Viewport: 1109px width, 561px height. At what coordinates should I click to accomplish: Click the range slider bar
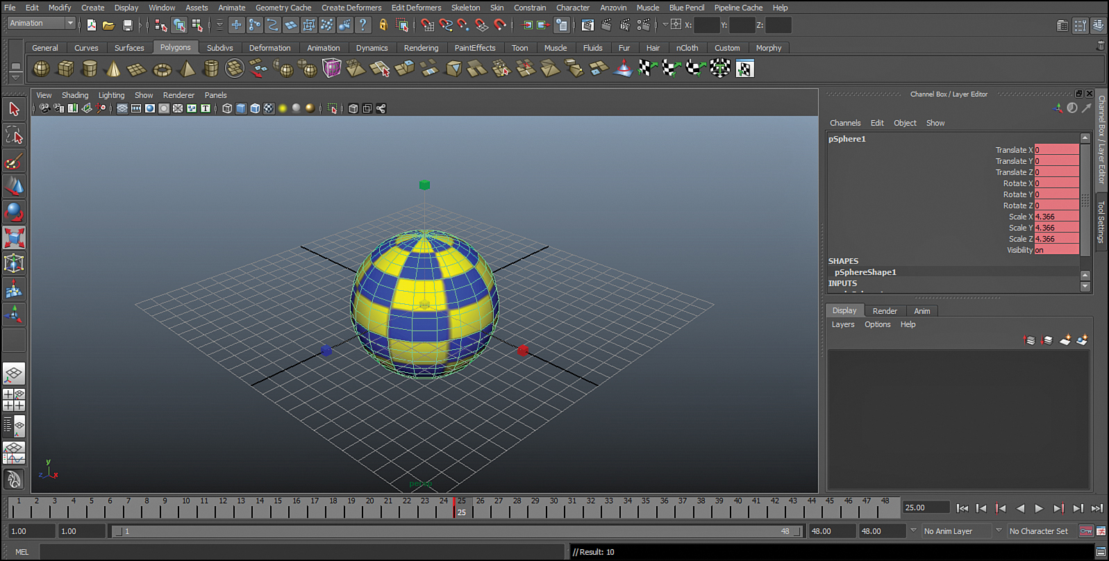pyautogui.click(x=458, y=531)
